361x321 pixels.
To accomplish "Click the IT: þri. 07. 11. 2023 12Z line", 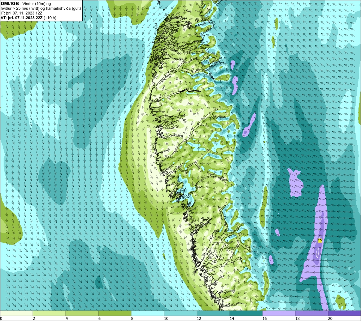I will pos(22,13).
